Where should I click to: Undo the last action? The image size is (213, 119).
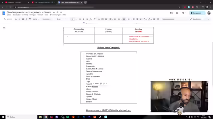pos(16,19)
